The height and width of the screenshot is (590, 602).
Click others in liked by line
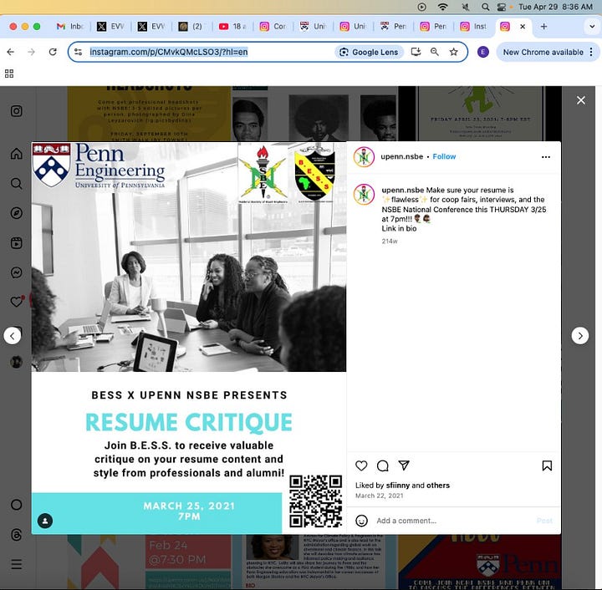[x=438, y=486]
